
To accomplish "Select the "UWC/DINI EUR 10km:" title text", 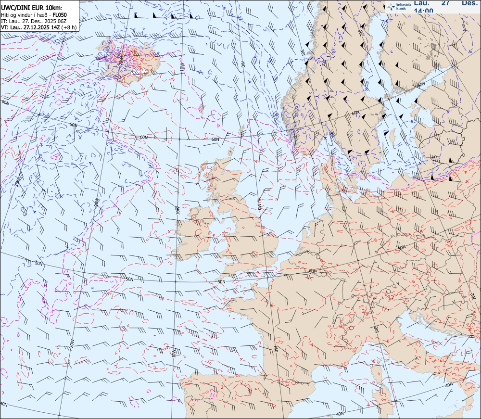I will 31,8.
